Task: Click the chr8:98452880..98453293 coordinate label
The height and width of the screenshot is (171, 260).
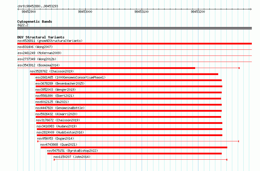Action: point(38,6)
